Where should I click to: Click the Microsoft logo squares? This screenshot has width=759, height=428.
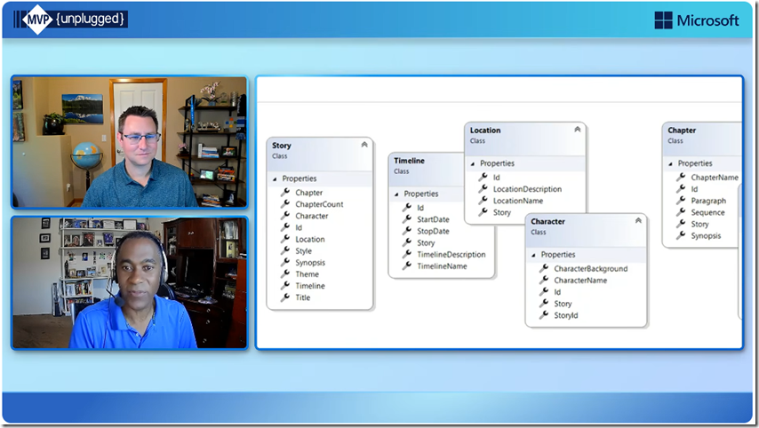pyautogui.click(x=663, y=20)
